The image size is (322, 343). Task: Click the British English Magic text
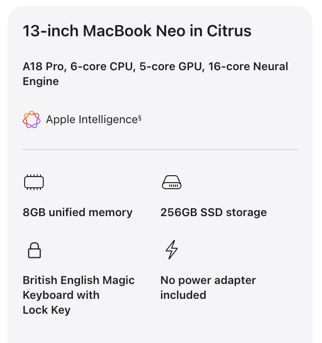coord(79,280)
